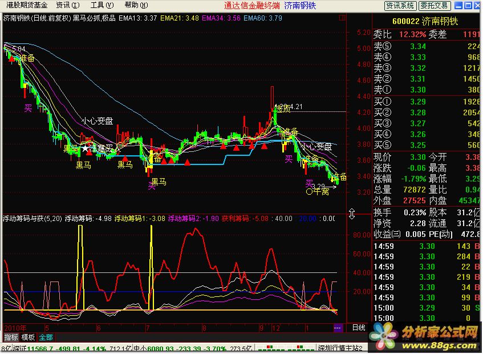Click the 5.20 label on price axis
483x354 pixels.
point(363,33)
